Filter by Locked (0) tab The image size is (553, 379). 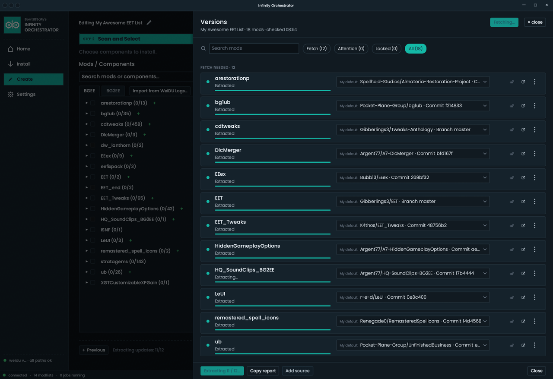pyautogui.click(x=386, y=49)
